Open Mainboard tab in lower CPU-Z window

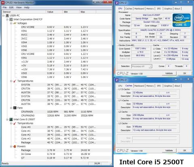tap(139, 86)
